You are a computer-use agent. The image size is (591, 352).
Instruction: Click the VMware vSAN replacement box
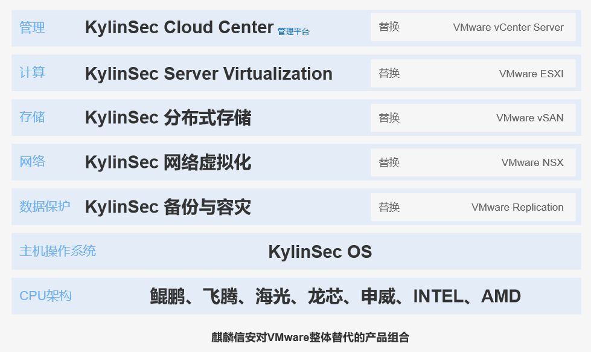[473, 118]
